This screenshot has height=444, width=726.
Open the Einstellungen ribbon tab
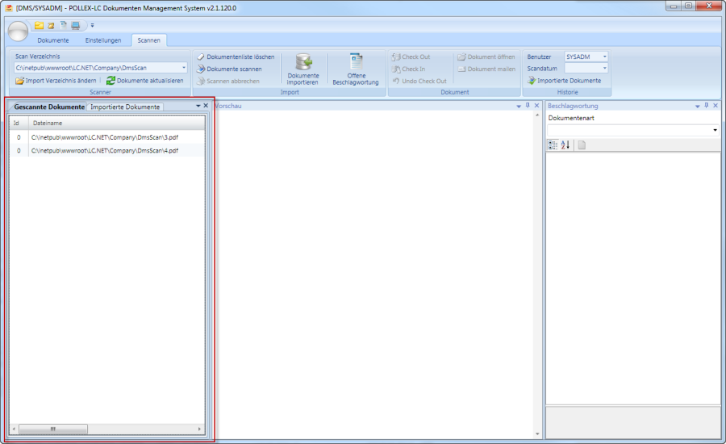103,40
